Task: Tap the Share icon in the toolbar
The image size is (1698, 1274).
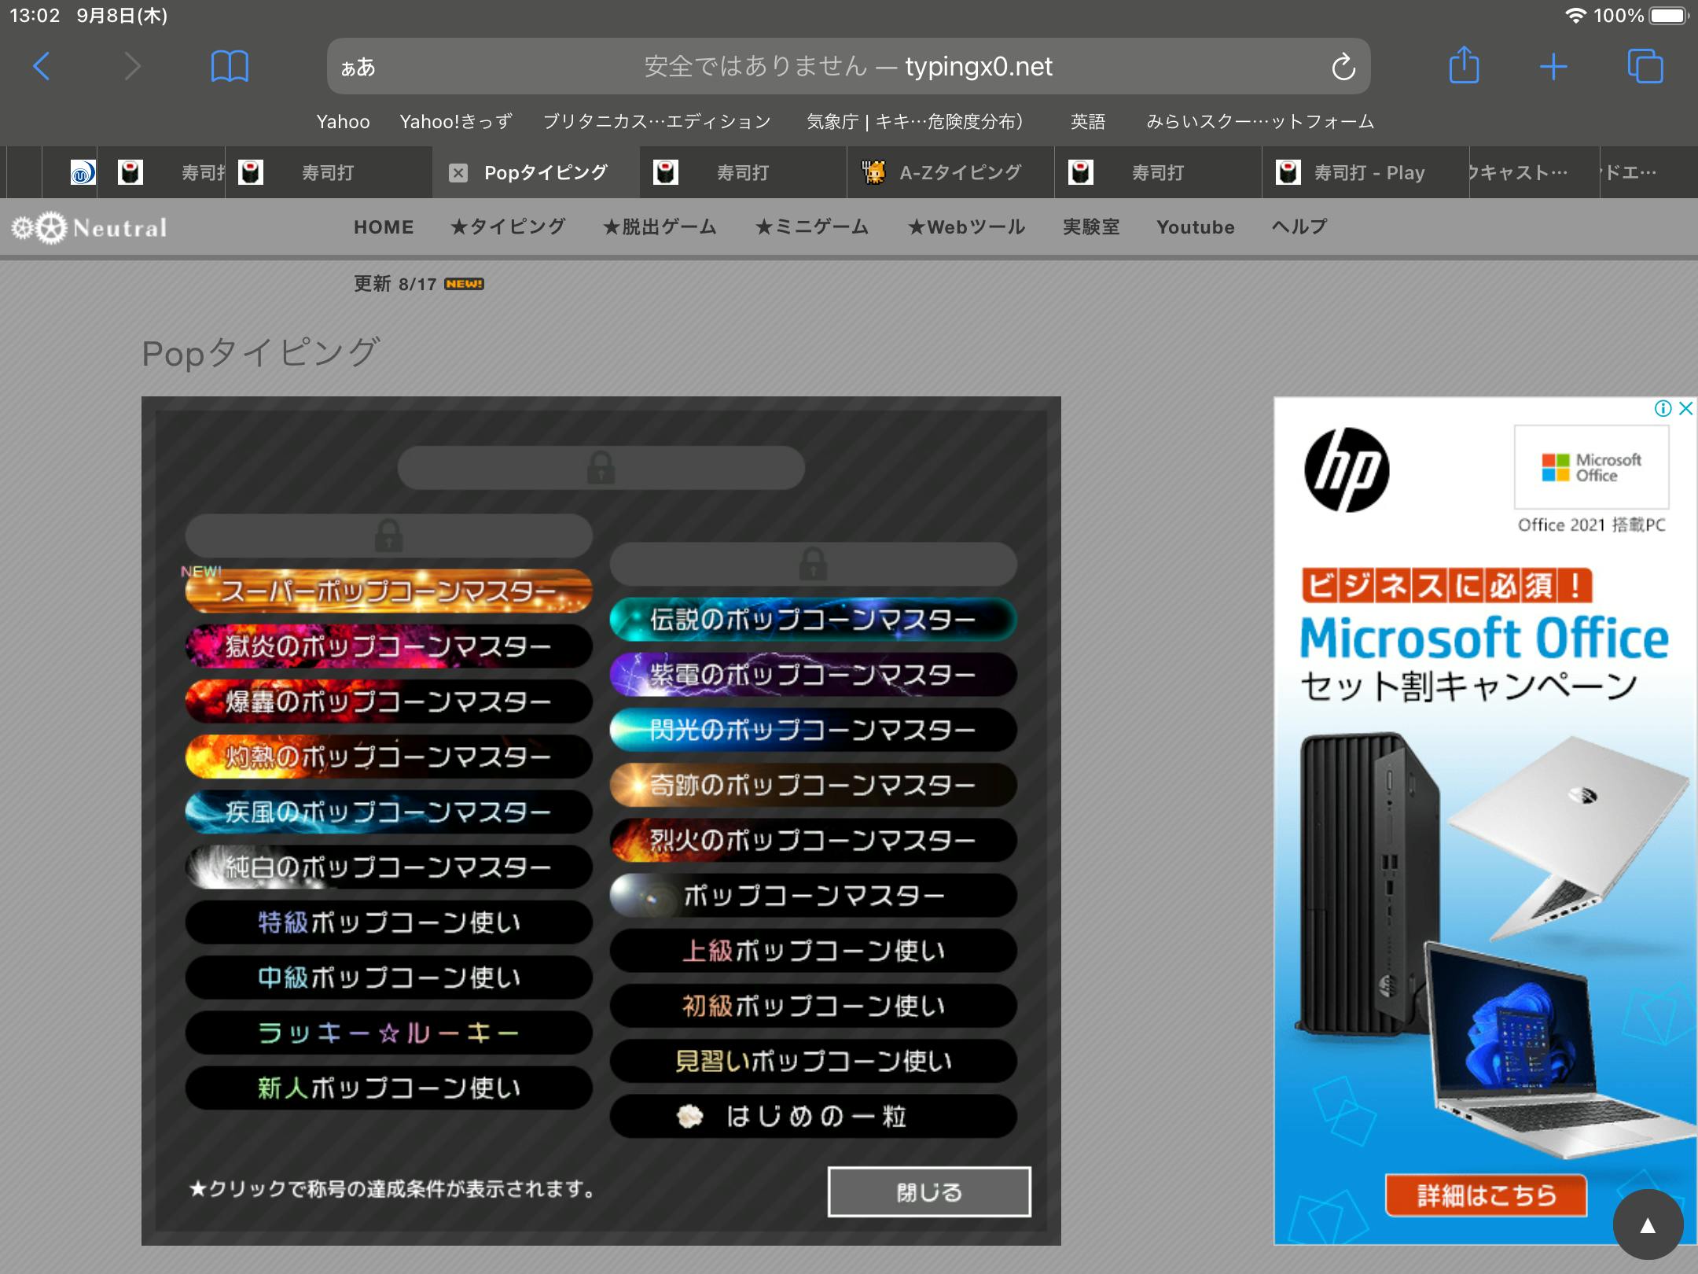Action: pyautogui.click(x=1464, y=66)
